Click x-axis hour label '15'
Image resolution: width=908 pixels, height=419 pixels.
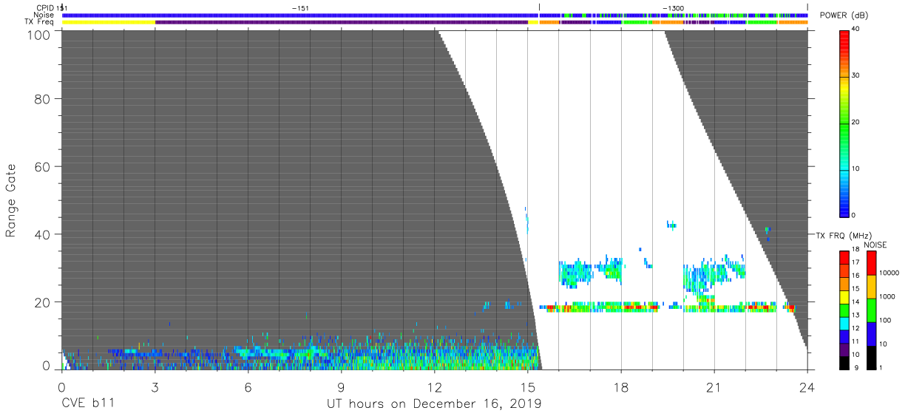527,387
